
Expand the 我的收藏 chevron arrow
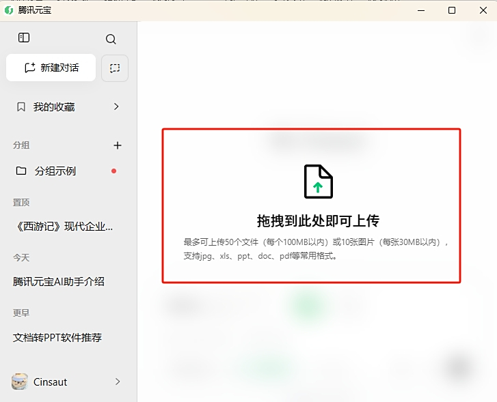[x=116, y=106]
